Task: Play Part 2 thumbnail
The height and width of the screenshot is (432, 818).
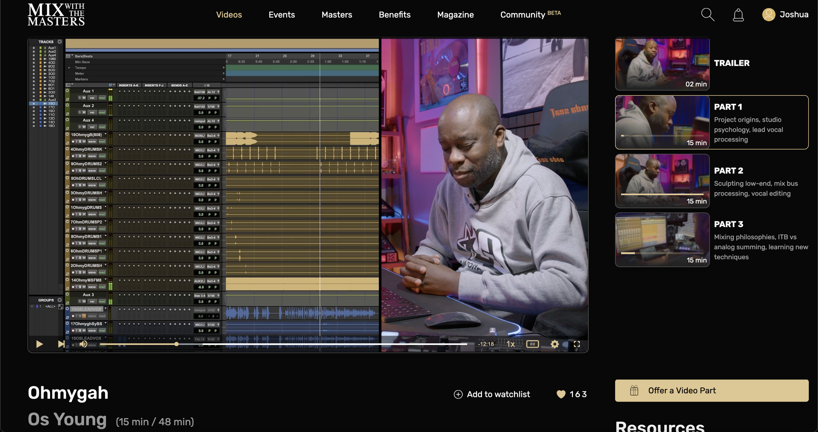Action: pos(662,181)
